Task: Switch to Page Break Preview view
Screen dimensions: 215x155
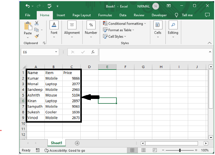Action: 155,150
